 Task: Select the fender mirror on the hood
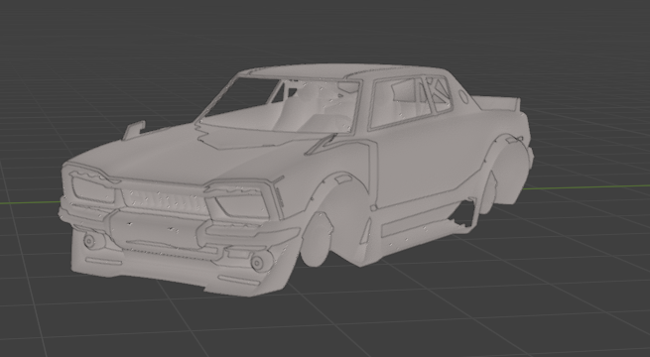click(134, 129)
